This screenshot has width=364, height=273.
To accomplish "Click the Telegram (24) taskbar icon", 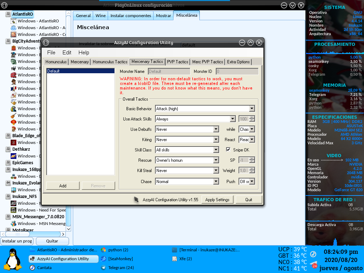I will pos(103,268).
